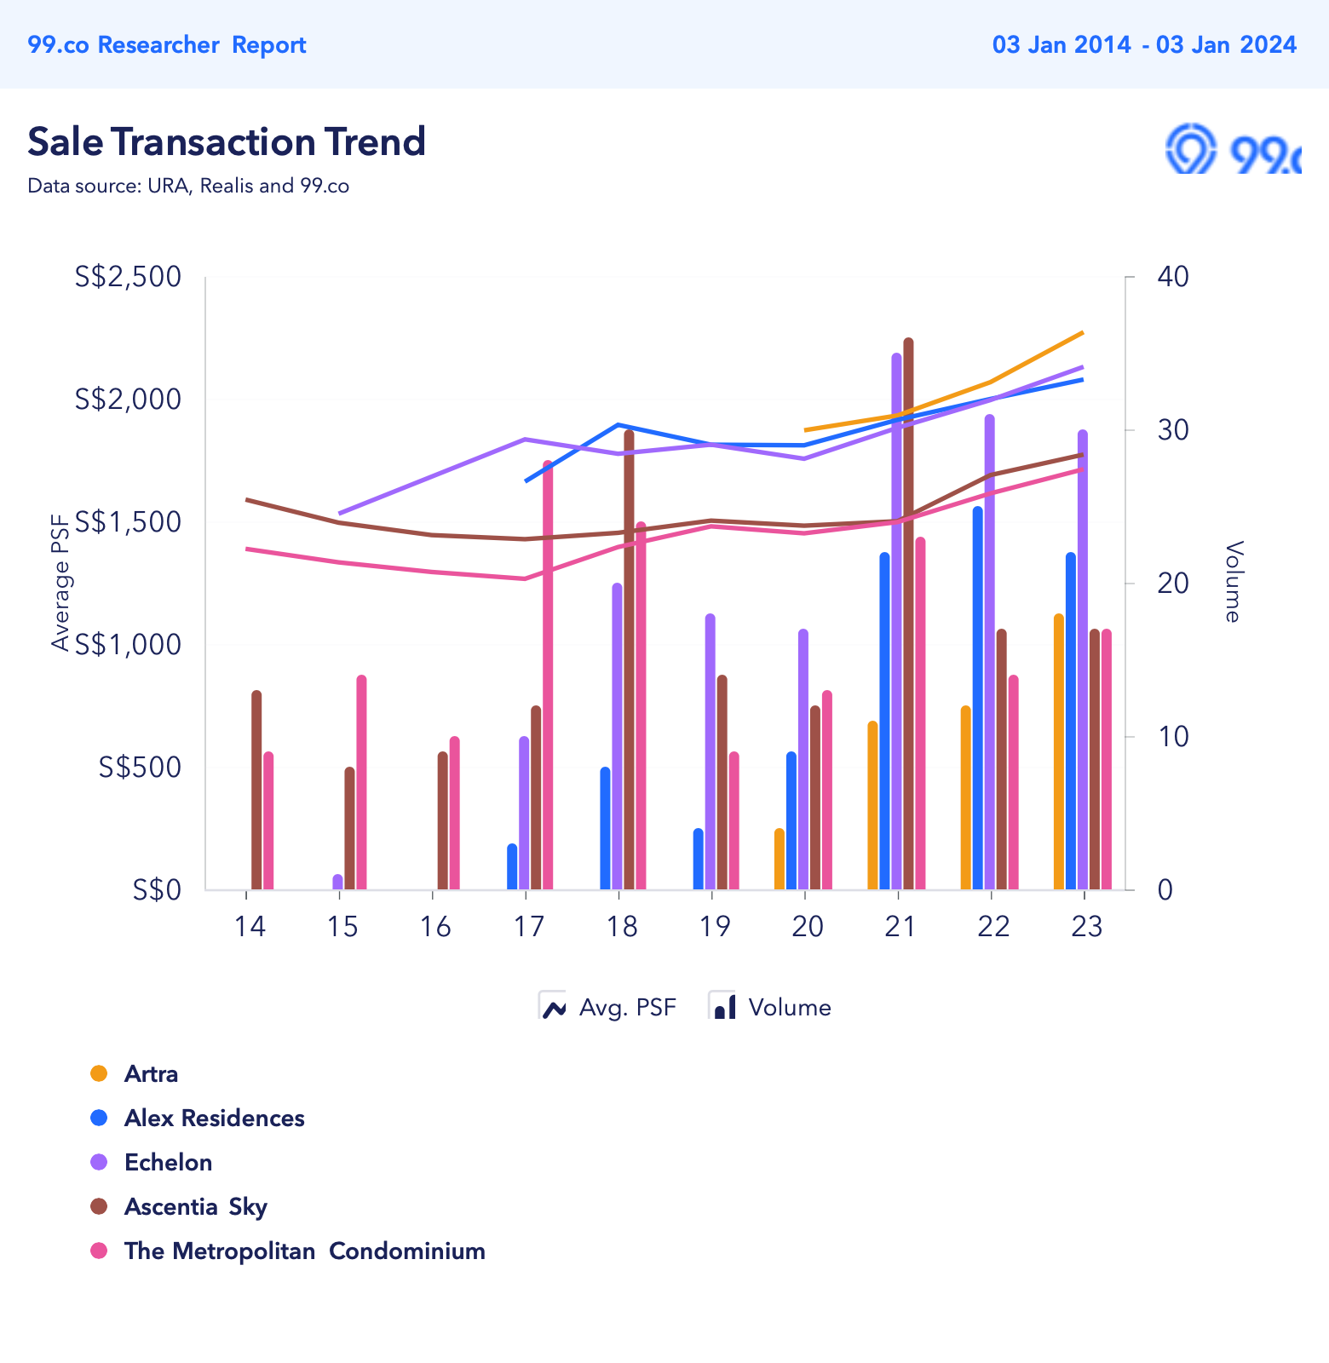This screenshot has width=1329, height=1363.
Task: Click the S$1,000 axis label
Action: 128,645
